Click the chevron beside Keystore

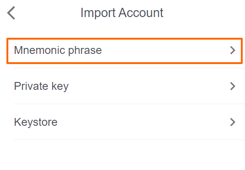[233, 122]
